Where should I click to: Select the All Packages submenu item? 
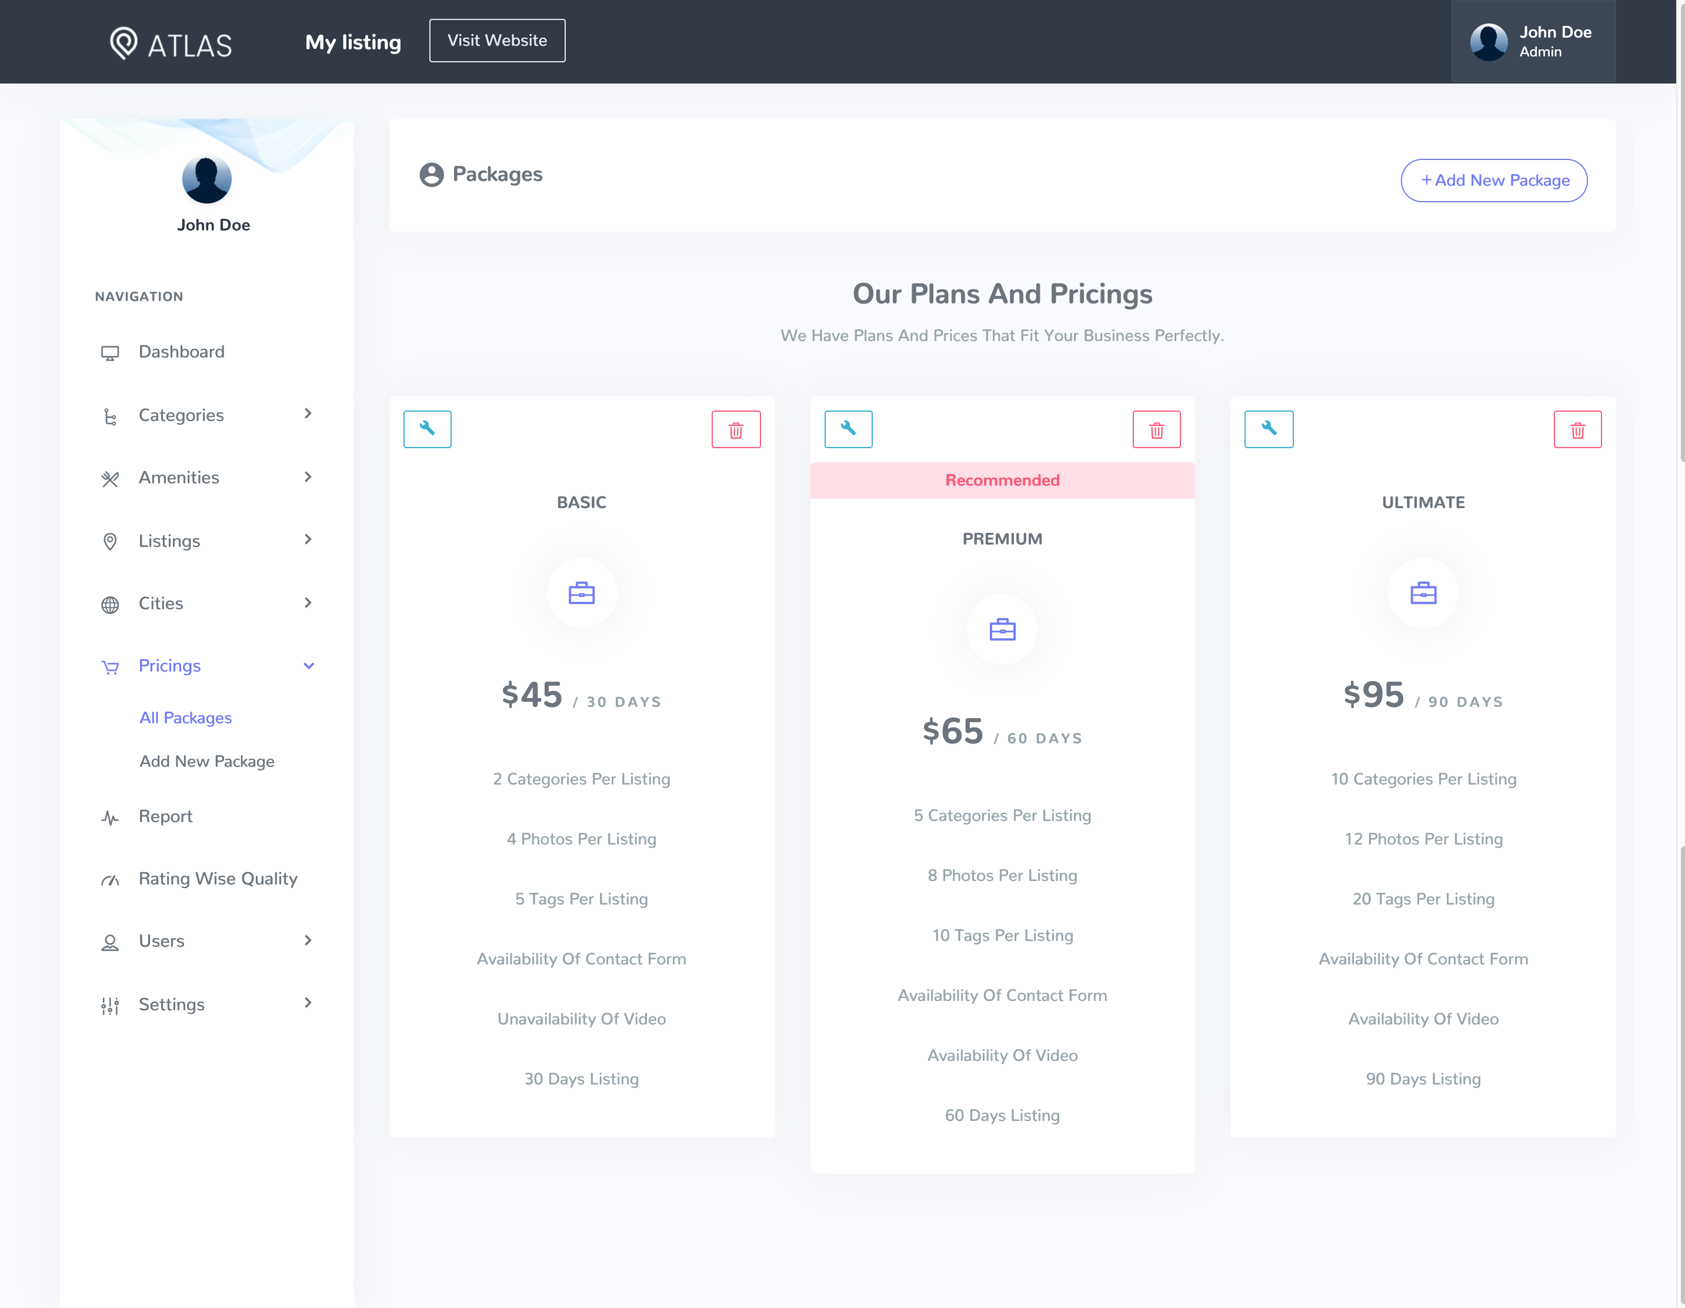point(185,718)
